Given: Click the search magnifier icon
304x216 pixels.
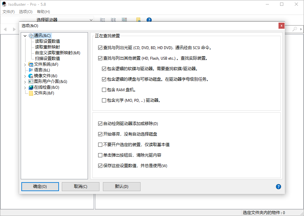Looking at the screenshot, I should [295, 29].
